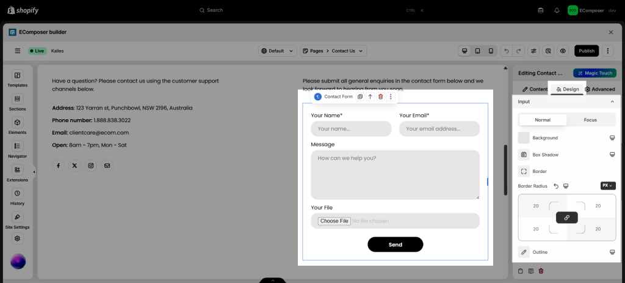The height and width of the screenshot is (283, 625).
Task: Change the border radius PX unit dropdown
Action: click(608, 185)
